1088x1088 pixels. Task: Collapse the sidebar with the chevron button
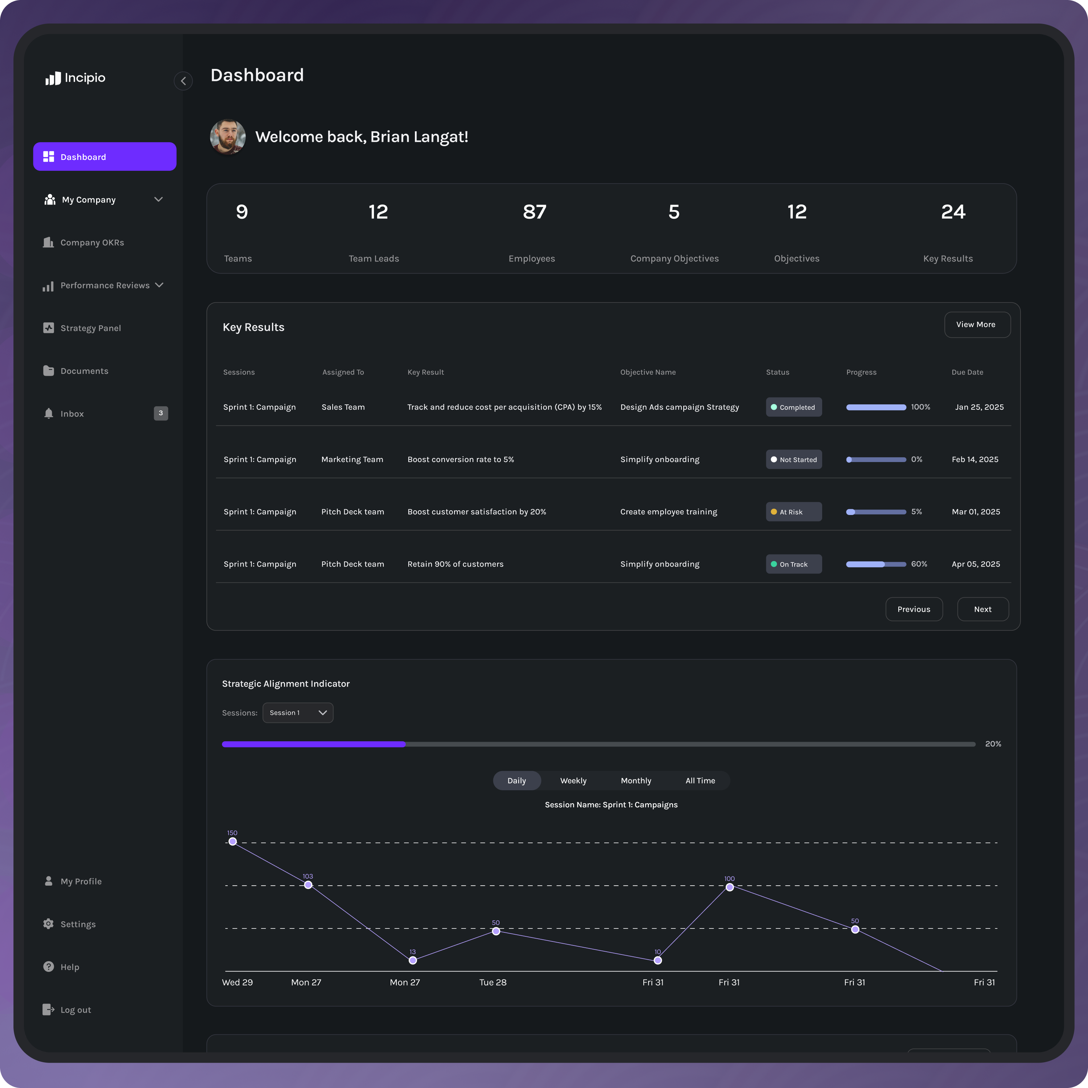point(183,81)
